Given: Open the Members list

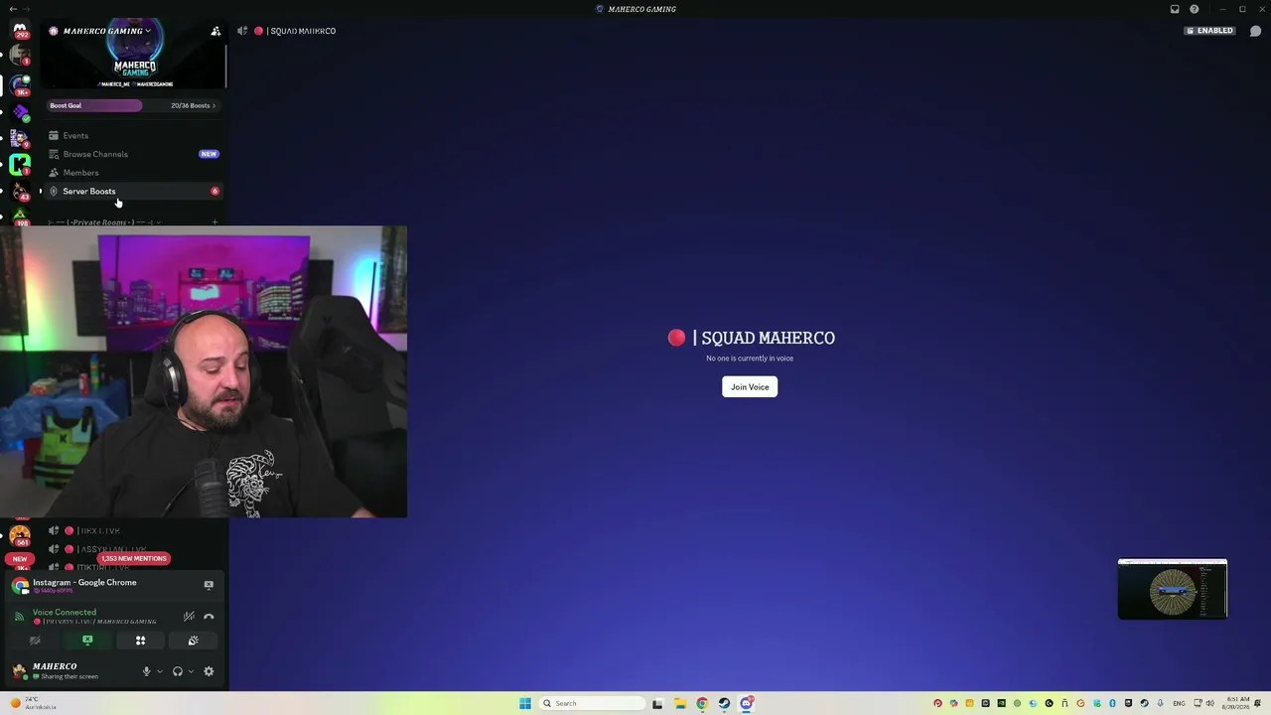Looking at the screenshot, I should pyautogui.click(x=133, y=173).
